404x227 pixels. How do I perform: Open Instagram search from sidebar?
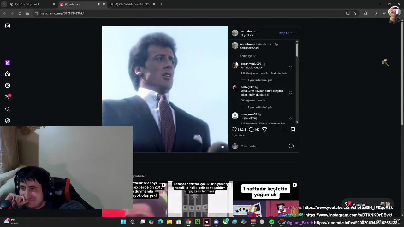coord(8,109)
